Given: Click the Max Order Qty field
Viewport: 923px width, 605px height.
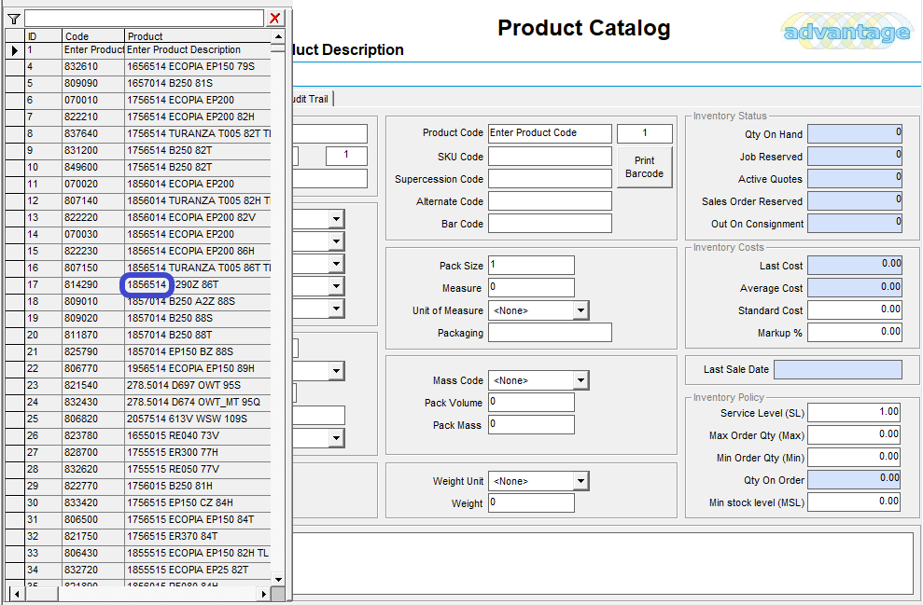Looking at the screenshot, I should (854, 435).
